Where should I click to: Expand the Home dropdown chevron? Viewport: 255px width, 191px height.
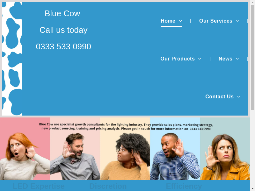(x=180, y=21)
